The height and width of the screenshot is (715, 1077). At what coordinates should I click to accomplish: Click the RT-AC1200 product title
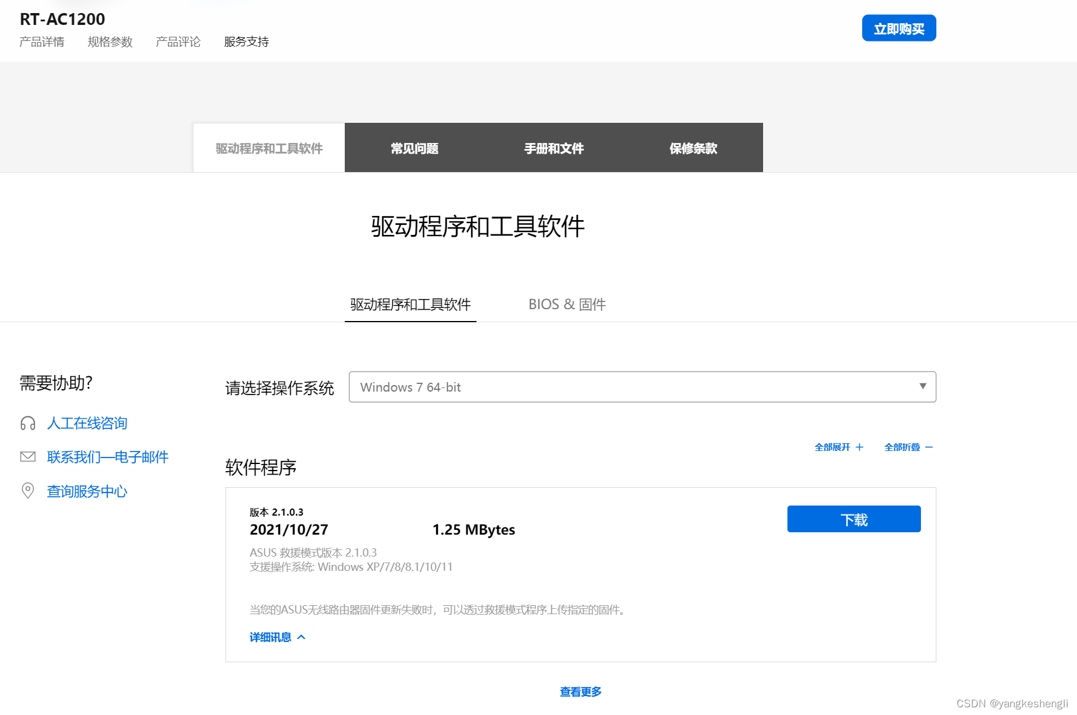[62, 19]
